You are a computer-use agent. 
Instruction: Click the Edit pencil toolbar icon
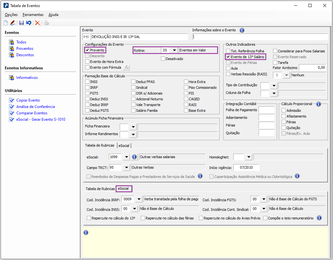[12, 23]
